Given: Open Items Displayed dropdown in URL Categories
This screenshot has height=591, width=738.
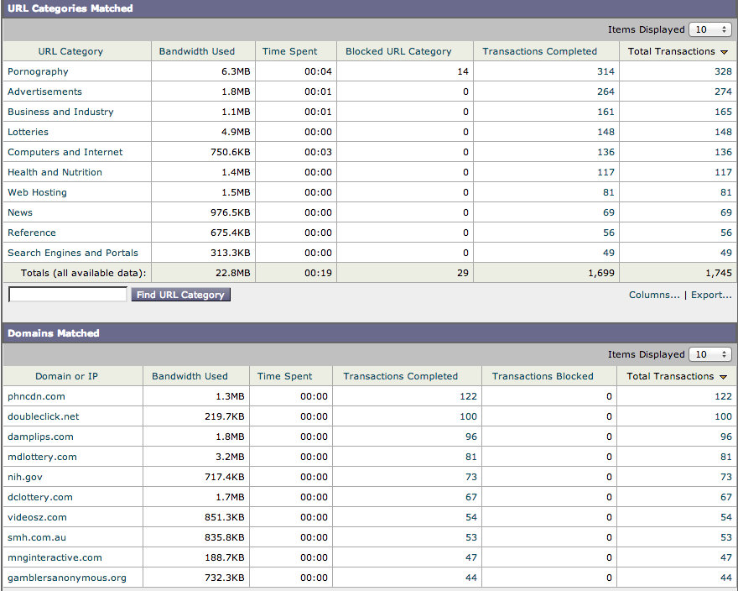Looking at the screenshot, I should coord(709,29).
